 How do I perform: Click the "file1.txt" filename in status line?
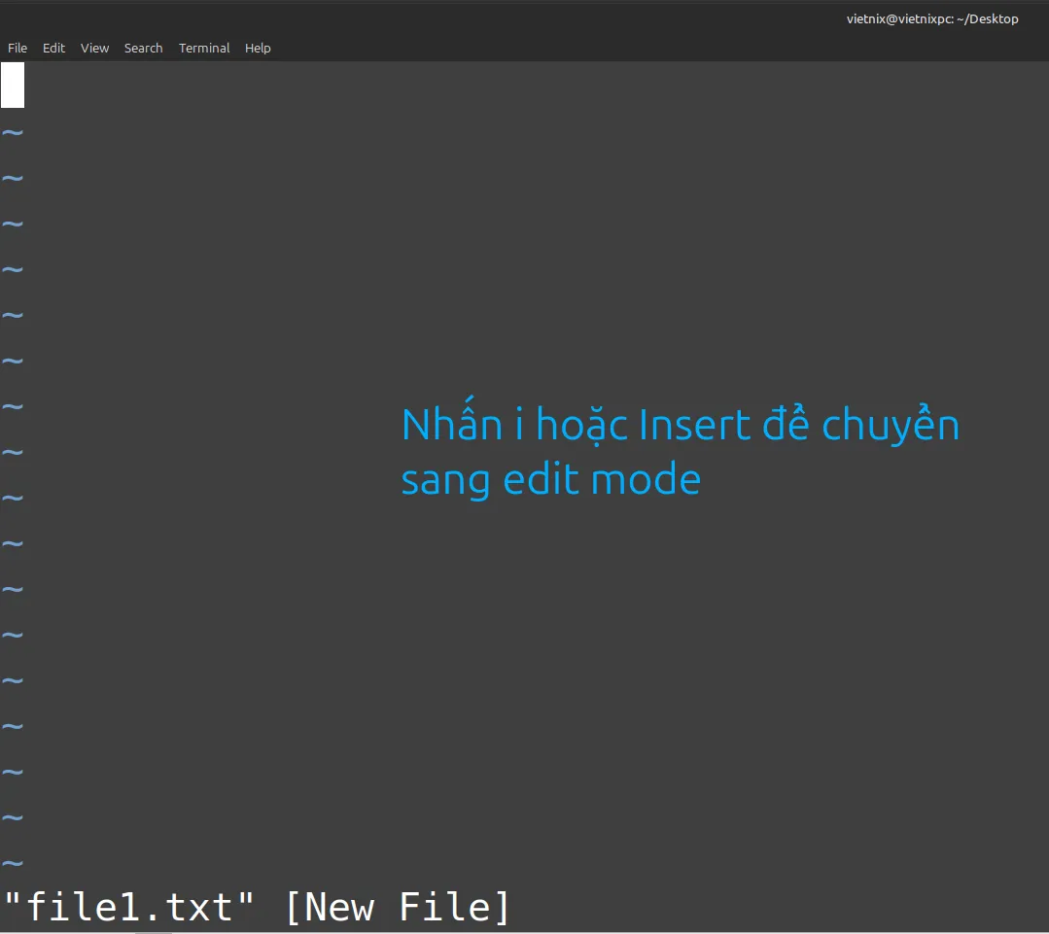(x=130, y=907)
